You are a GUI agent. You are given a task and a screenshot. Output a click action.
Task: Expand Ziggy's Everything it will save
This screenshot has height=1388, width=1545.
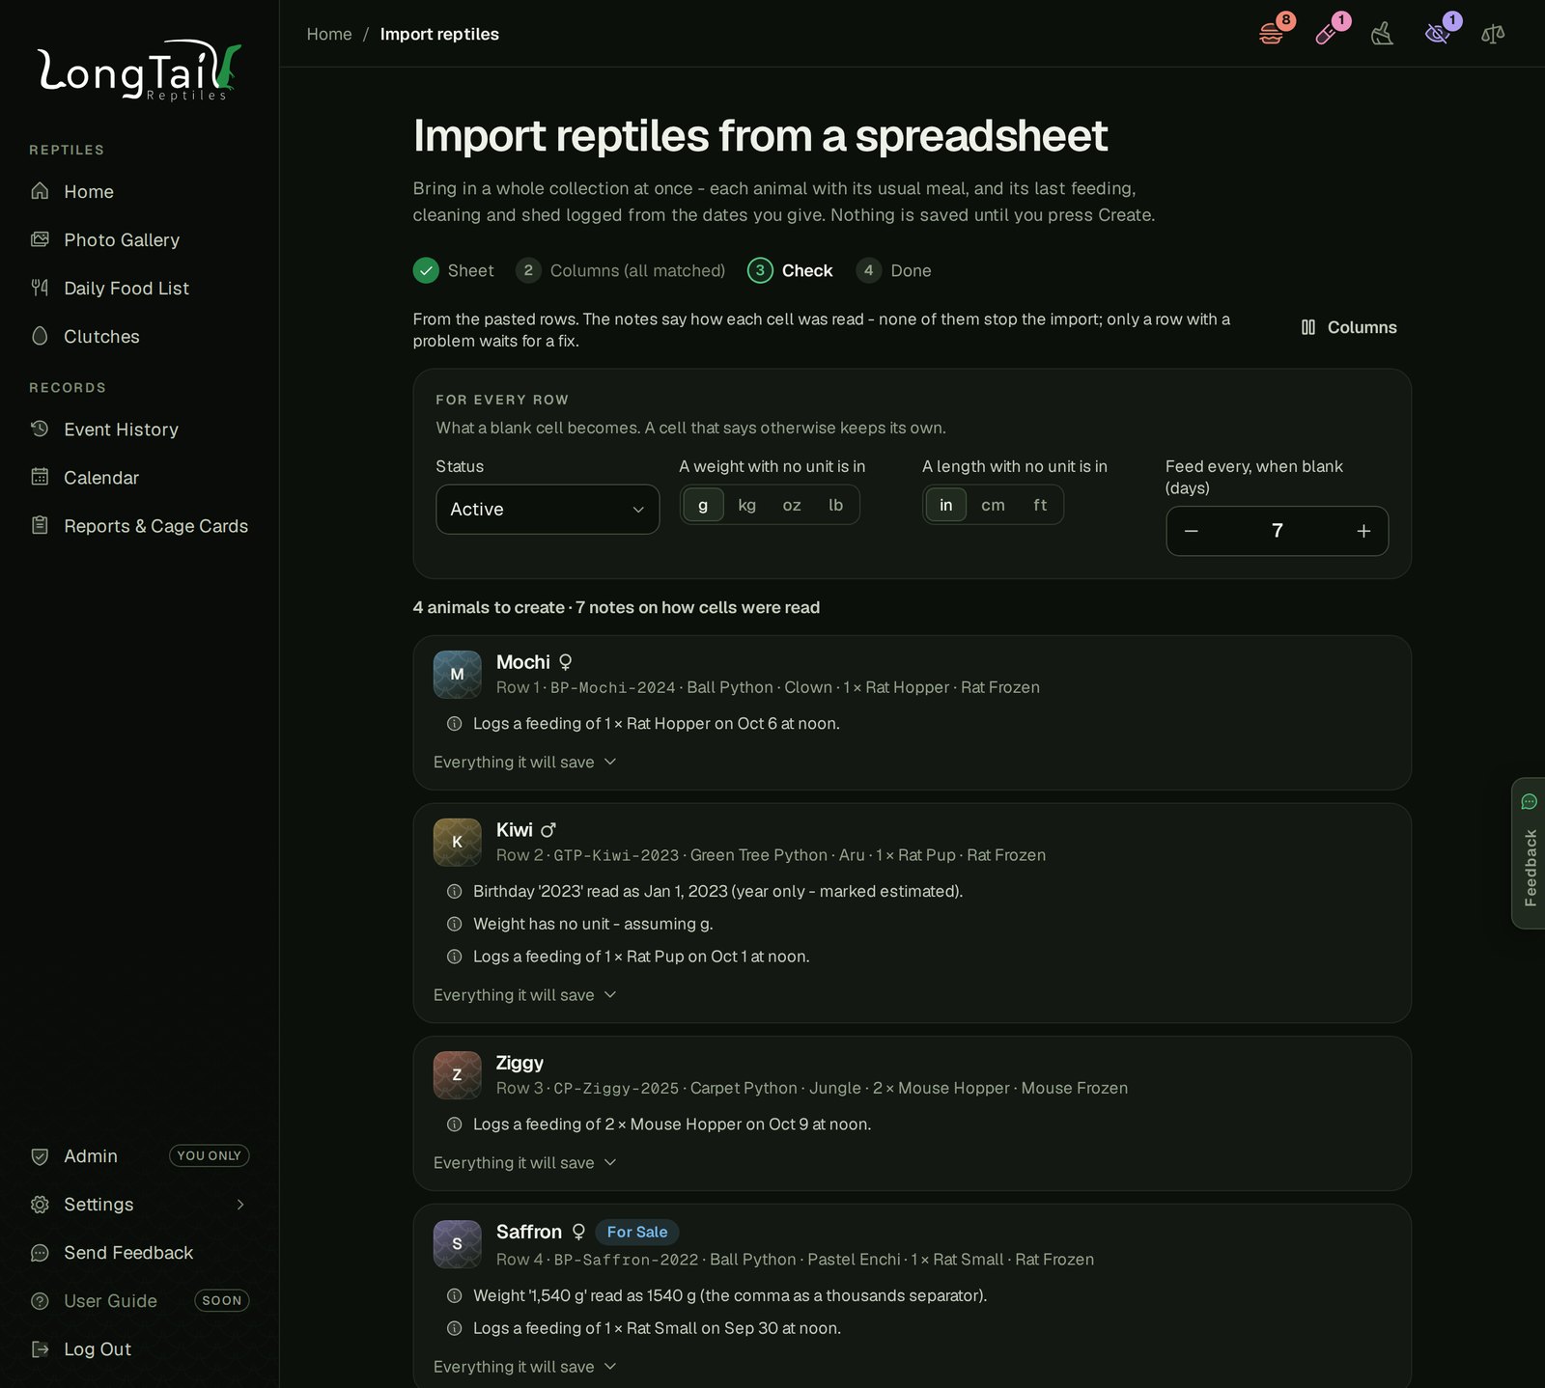click(x=524, y=1163)
